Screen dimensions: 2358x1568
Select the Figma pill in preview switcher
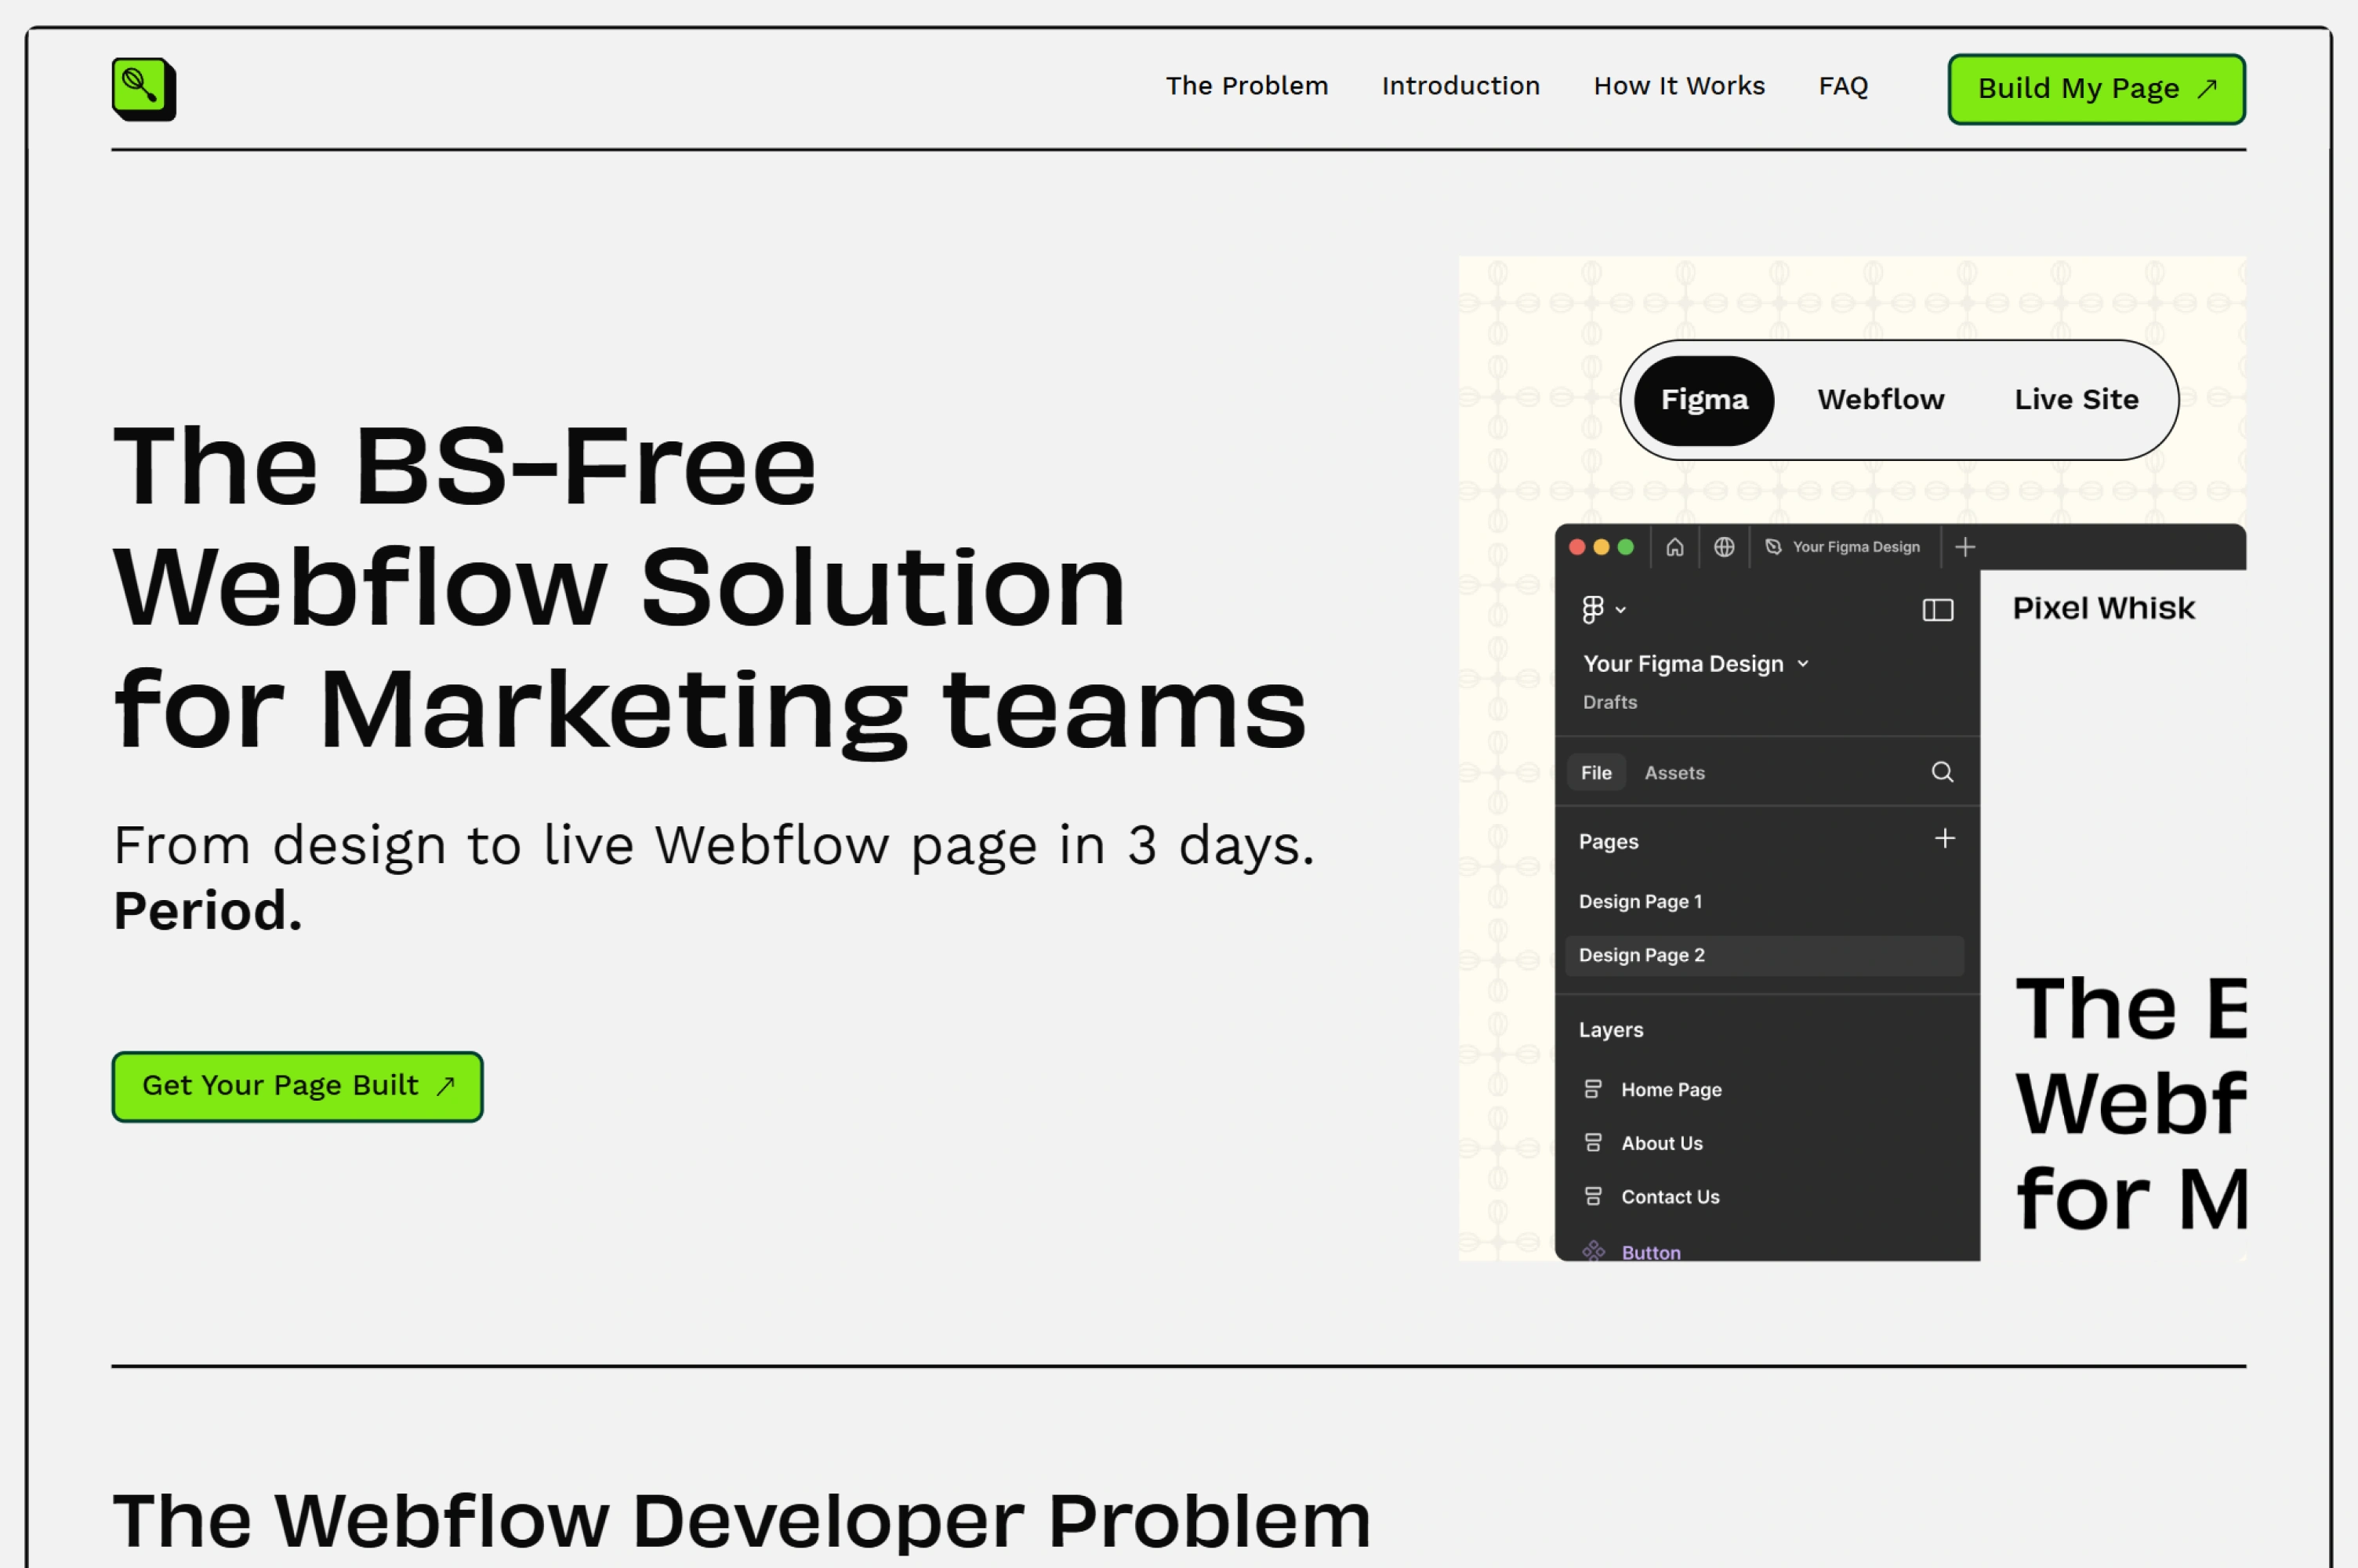click(x=1703, y=400)
